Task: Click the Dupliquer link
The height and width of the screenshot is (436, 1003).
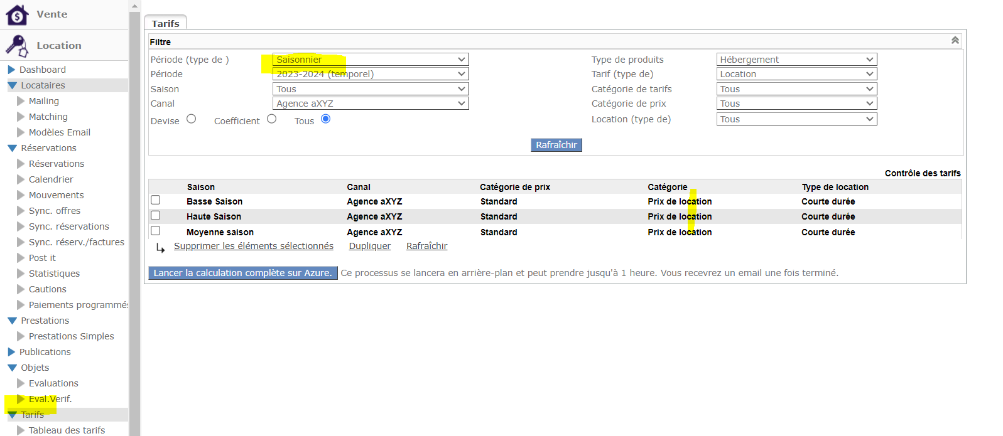Action: coord(369,246)
